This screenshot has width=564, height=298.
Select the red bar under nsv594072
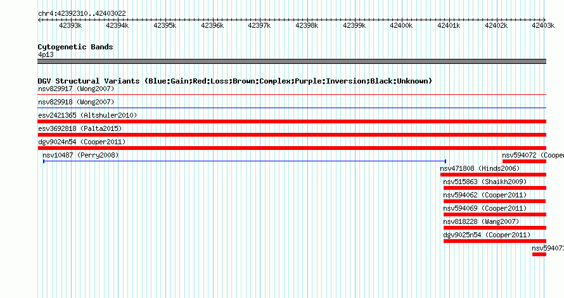(x=524, y=161)
